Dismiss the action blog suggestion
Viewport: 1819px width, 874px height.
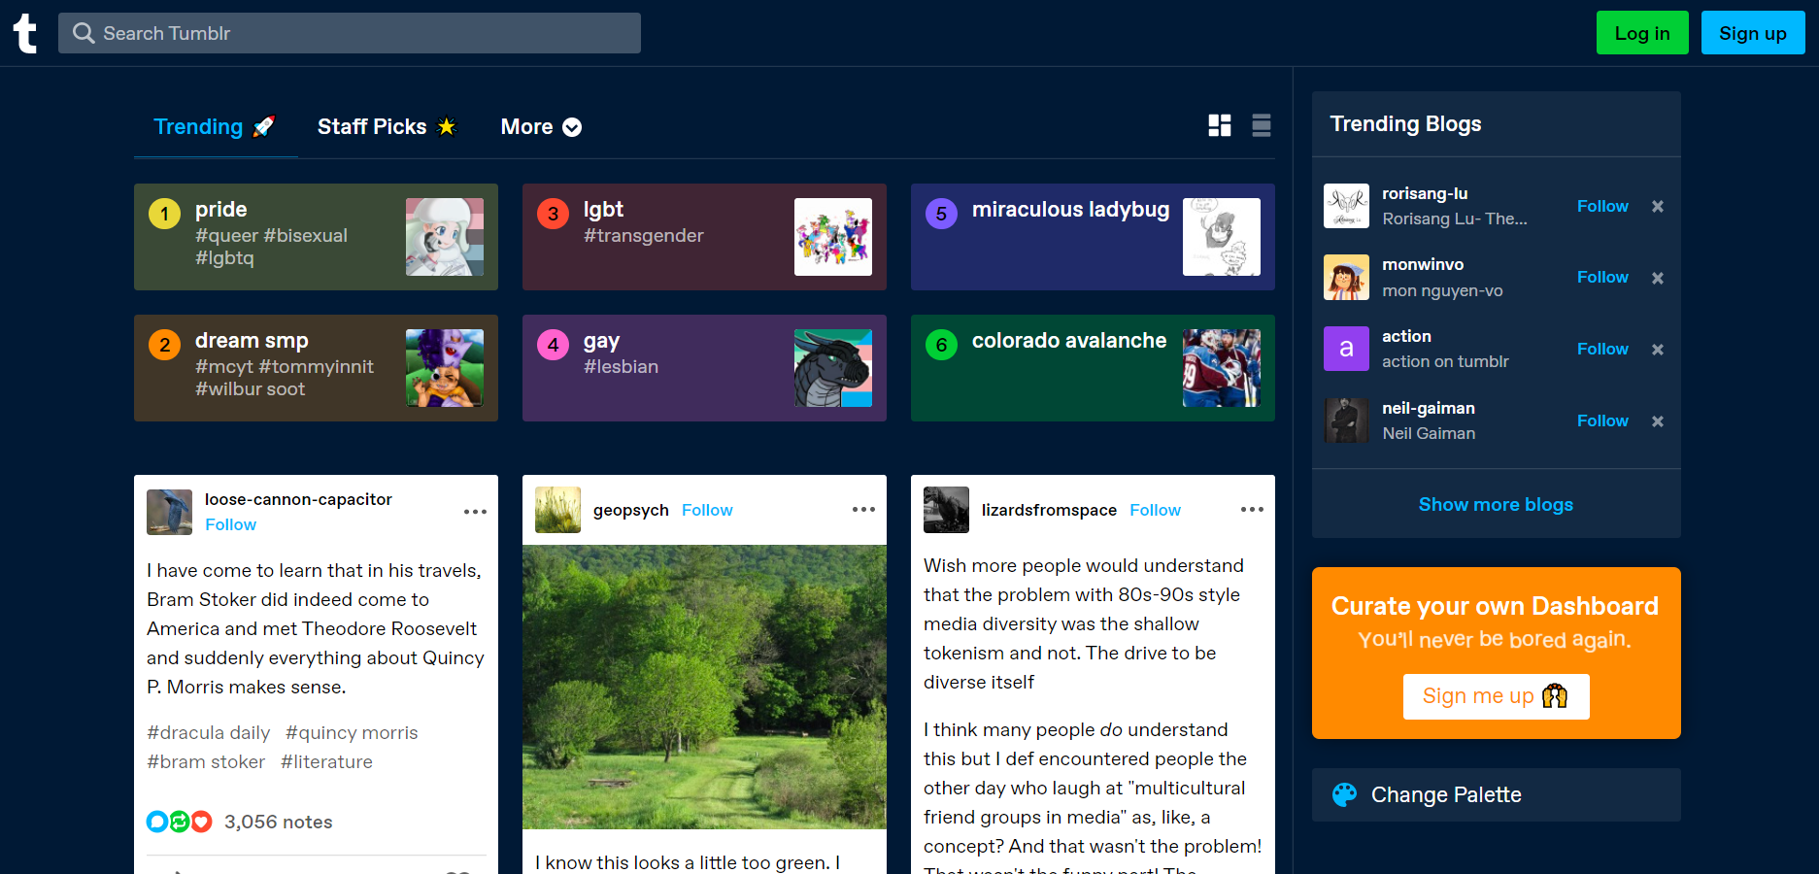pos(1658,350)
